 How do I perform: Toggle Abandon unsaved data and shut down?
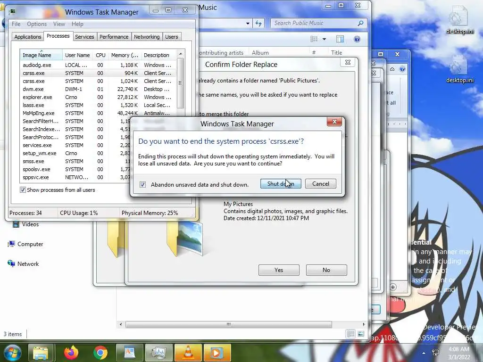(x=142, y=184)
